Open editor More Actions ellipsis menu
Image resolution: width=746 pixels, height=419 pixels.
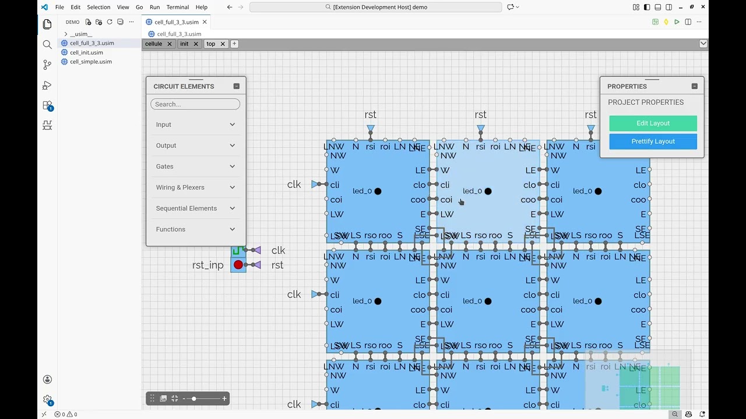tap(699, 22)
